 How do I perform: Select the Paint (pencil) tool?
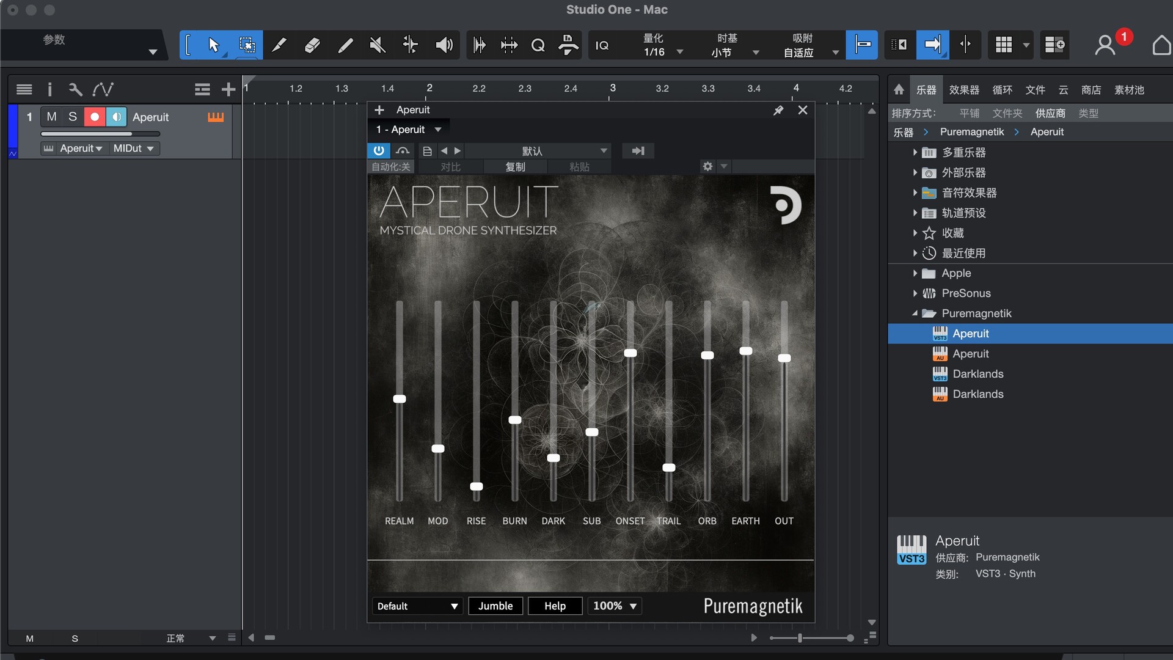tap(279, 45)
